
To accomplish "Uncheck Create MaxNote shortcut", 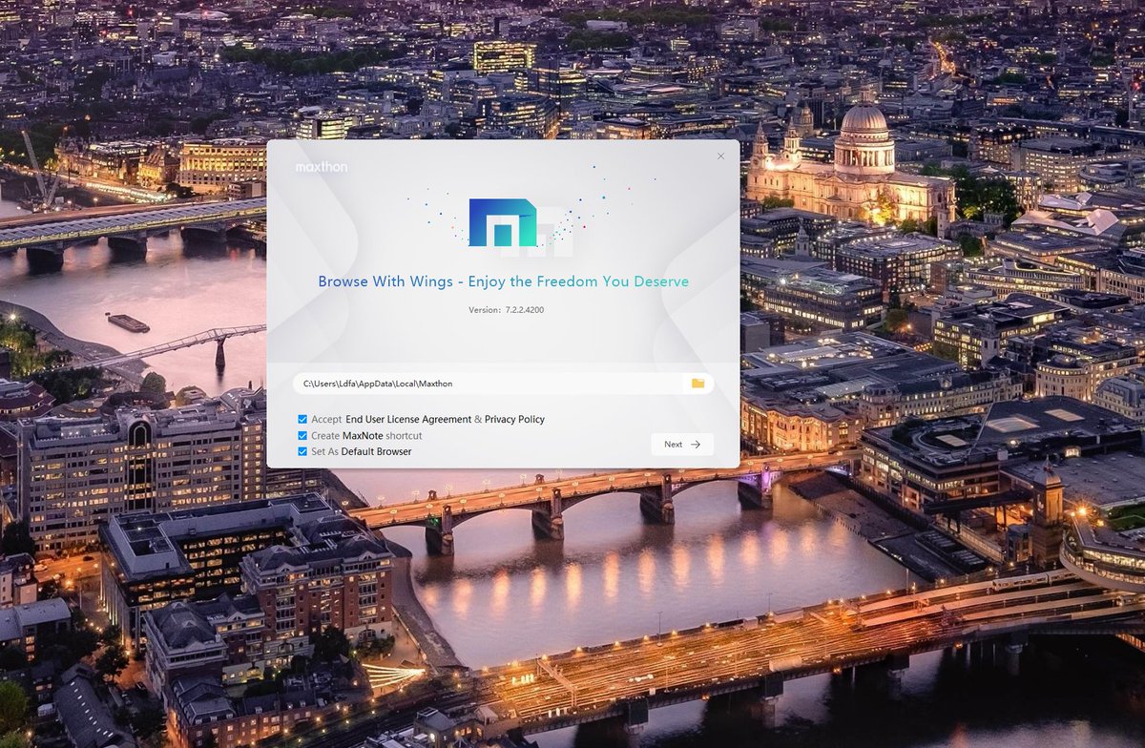I will click(302, 435).
